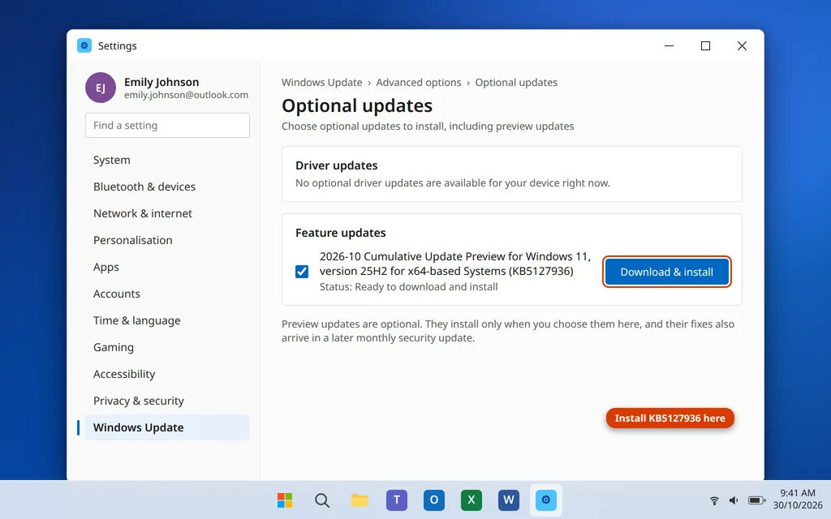Go to Gaming settings
This screenshot has width=831, height=519.
(x=167, y=347)
